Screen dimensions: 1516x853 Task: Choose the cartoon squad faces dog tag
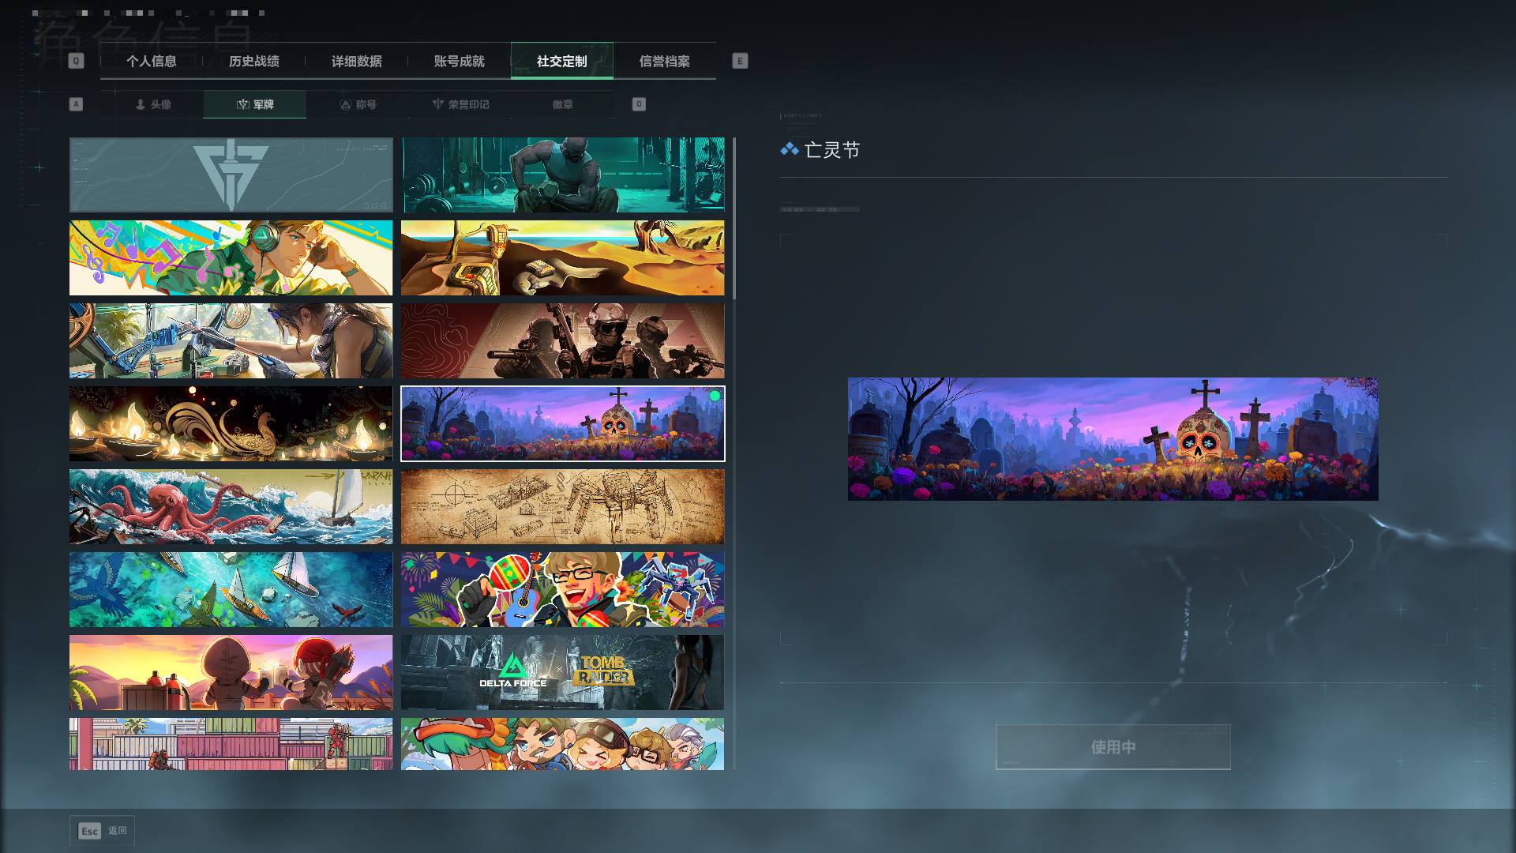(x=562, y=743)
